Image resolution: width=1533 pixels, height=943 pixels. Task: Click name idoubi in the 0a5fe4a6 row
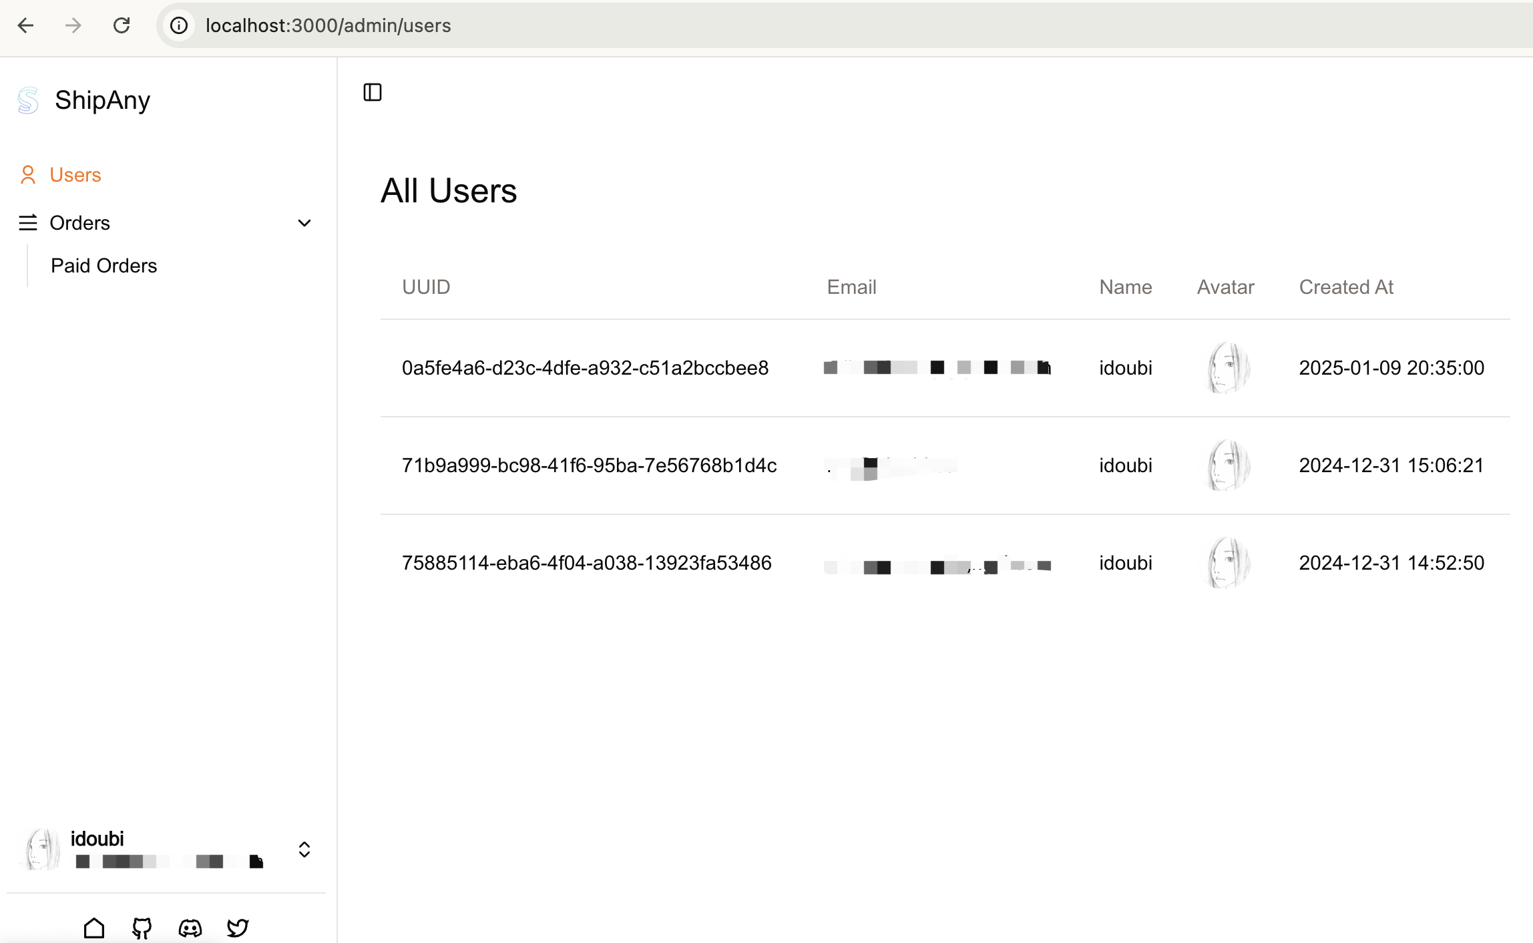click(x=1126, y=368)
